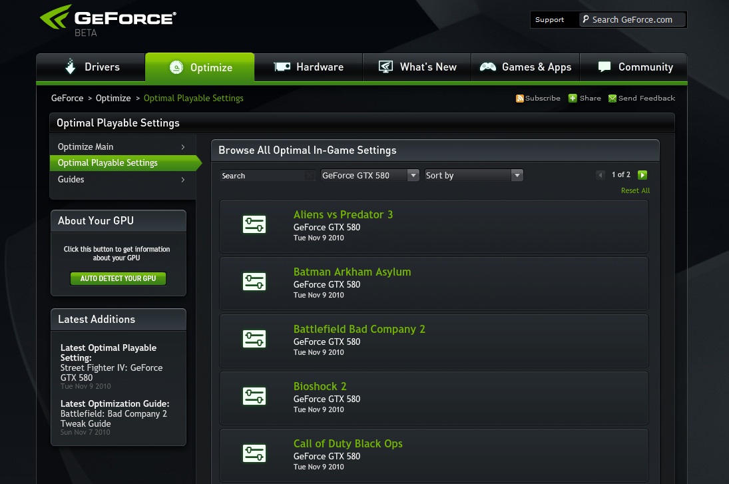
Task: Click GeForce in the breadcrumb
Action: coord(67,98)
